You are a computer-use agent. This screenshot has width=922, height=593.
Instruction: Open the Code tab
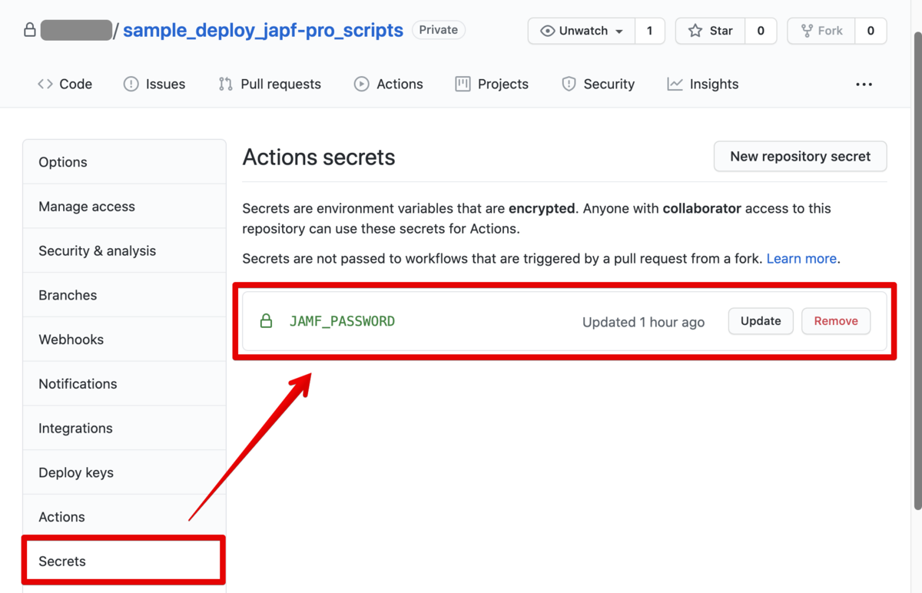(x=65, y=84)
